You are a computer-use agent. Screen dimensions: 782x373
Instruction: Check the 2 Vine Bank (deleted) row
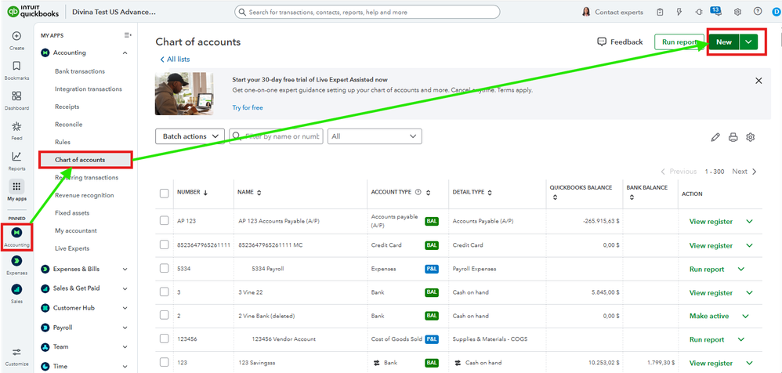[164, 315]
